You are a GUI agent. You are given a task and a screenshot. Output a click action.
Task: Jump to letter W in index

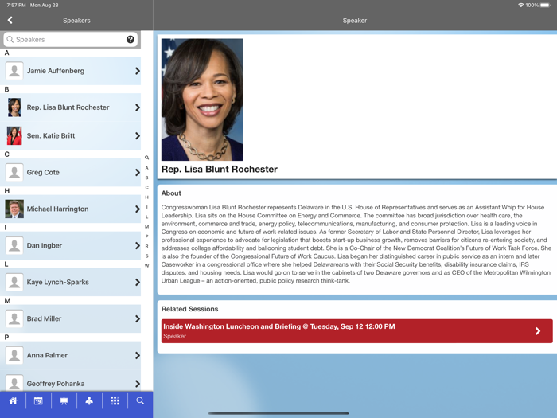146,265
